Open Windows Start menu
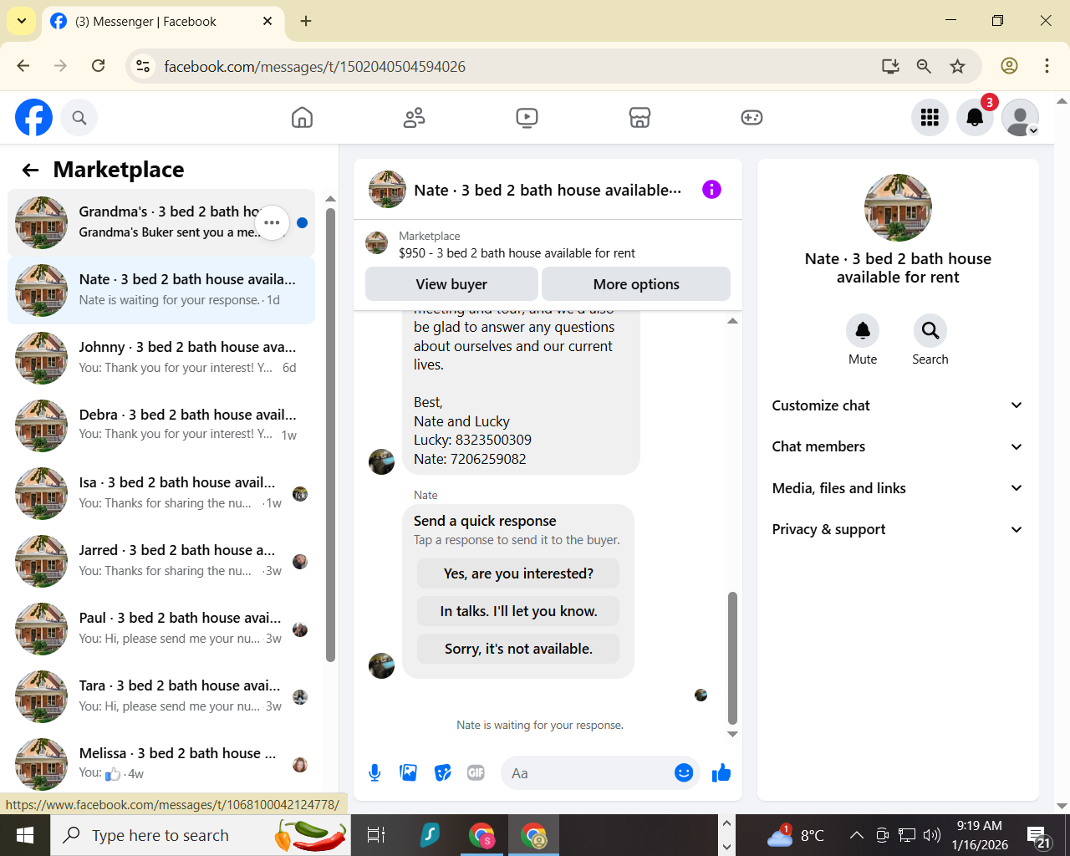 coord(25,835)
